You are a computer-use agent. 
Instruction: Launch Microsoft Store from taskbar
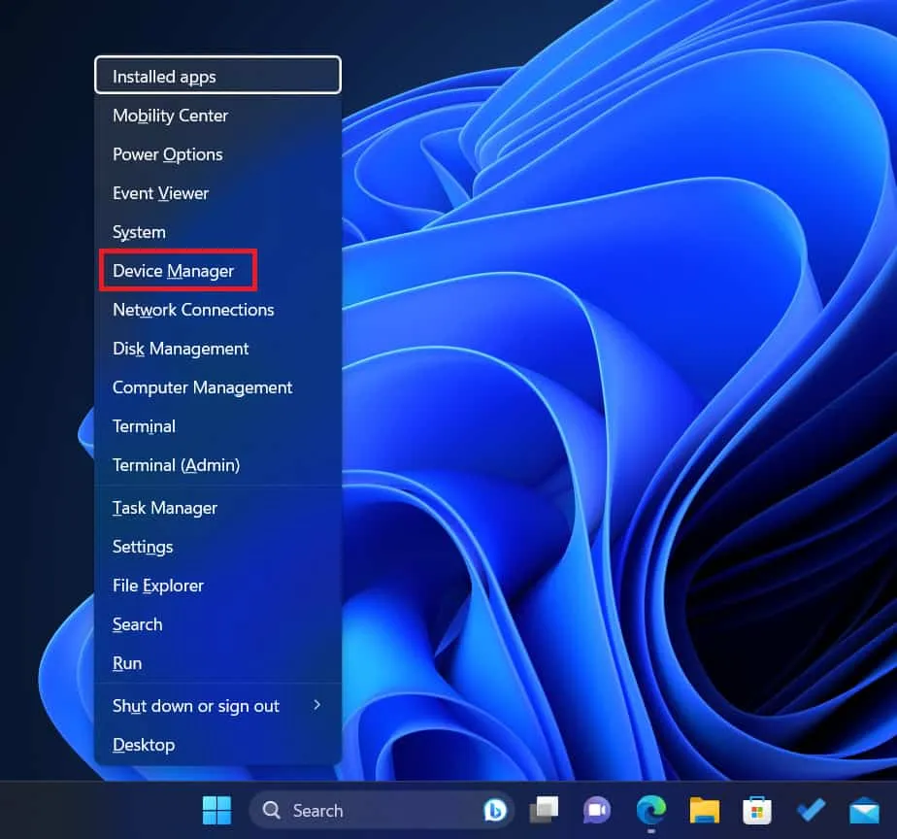[757, 811]
